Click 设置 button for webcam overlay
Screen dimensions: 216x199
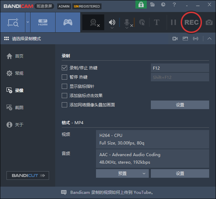180,105
